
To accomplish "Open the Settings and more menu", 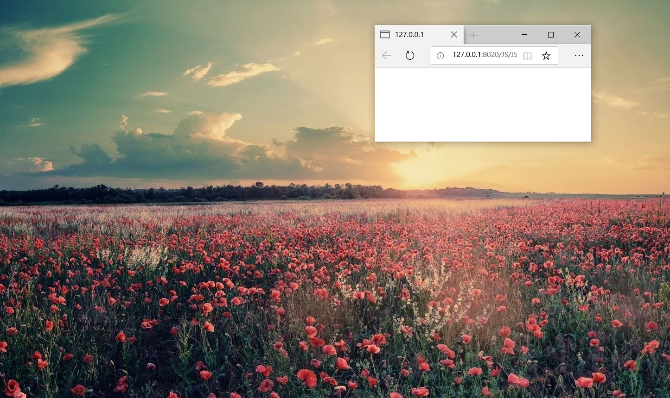I will click(x=579, y=56).
